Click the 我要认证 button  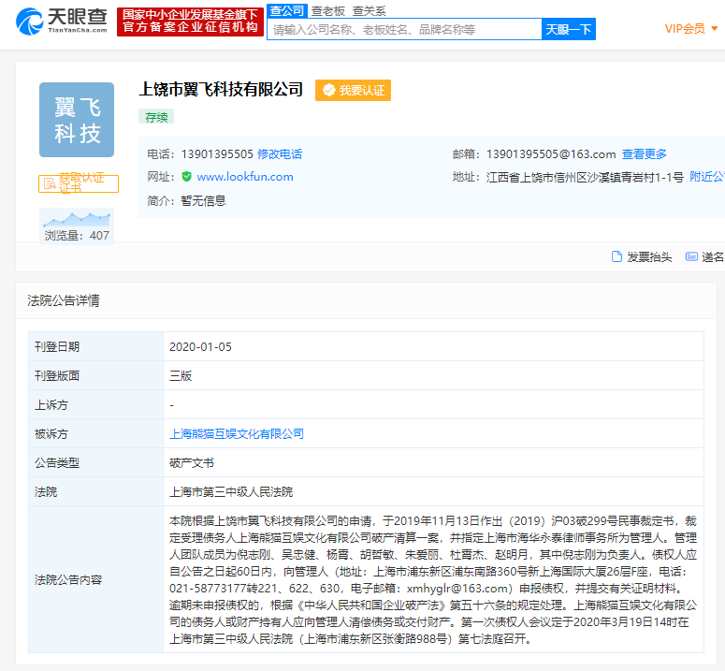(354, 90)
